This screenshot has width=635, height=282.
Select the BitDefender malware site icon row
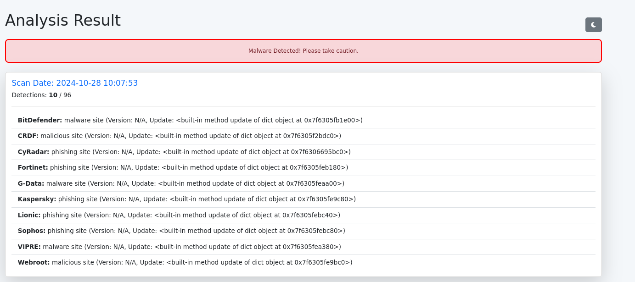pyautogui.click(x=190, y=120)
